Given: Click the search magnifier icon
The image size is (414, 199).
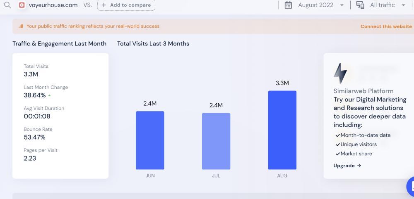Looking at the screenshot, I should click(7, 5).
